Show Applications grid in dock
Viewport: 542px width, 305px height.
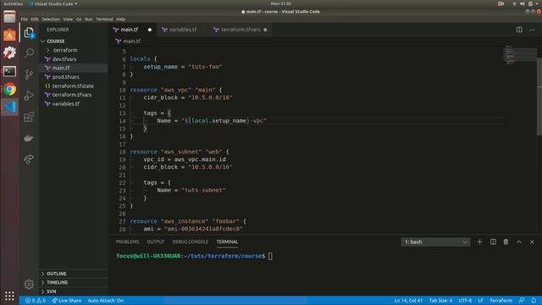[9, 296]
